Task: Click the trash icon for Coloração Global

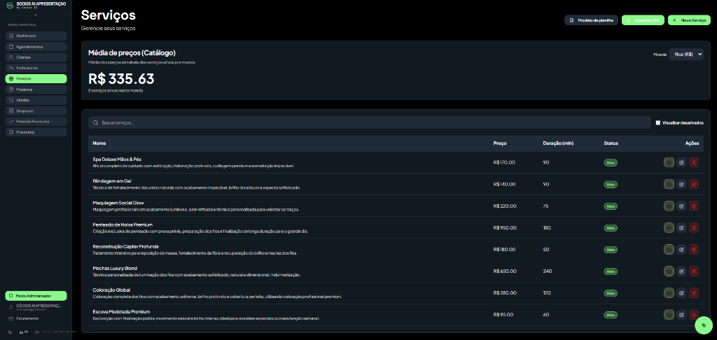Action: click(694, 293)
